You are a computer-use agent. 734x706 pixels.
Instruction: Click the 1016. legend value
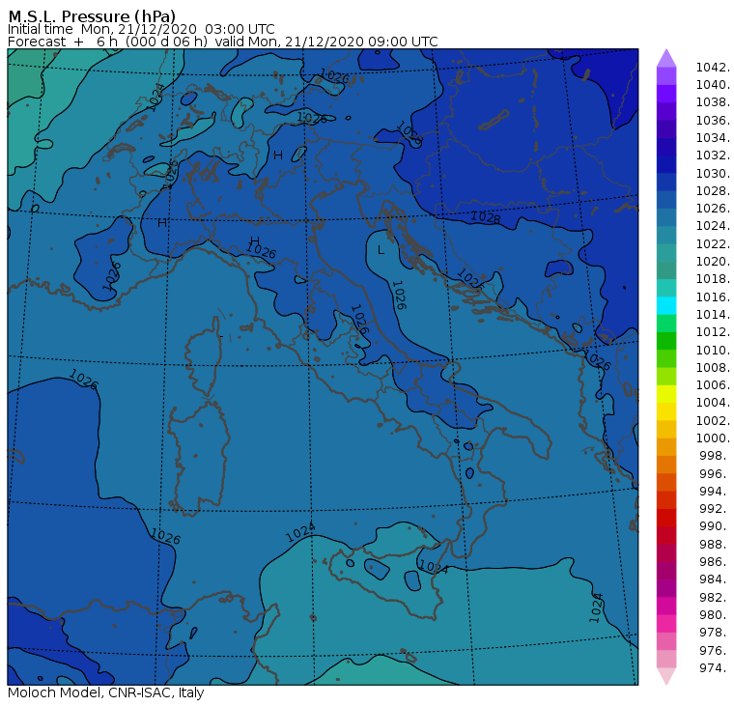[x=713, y=297]
